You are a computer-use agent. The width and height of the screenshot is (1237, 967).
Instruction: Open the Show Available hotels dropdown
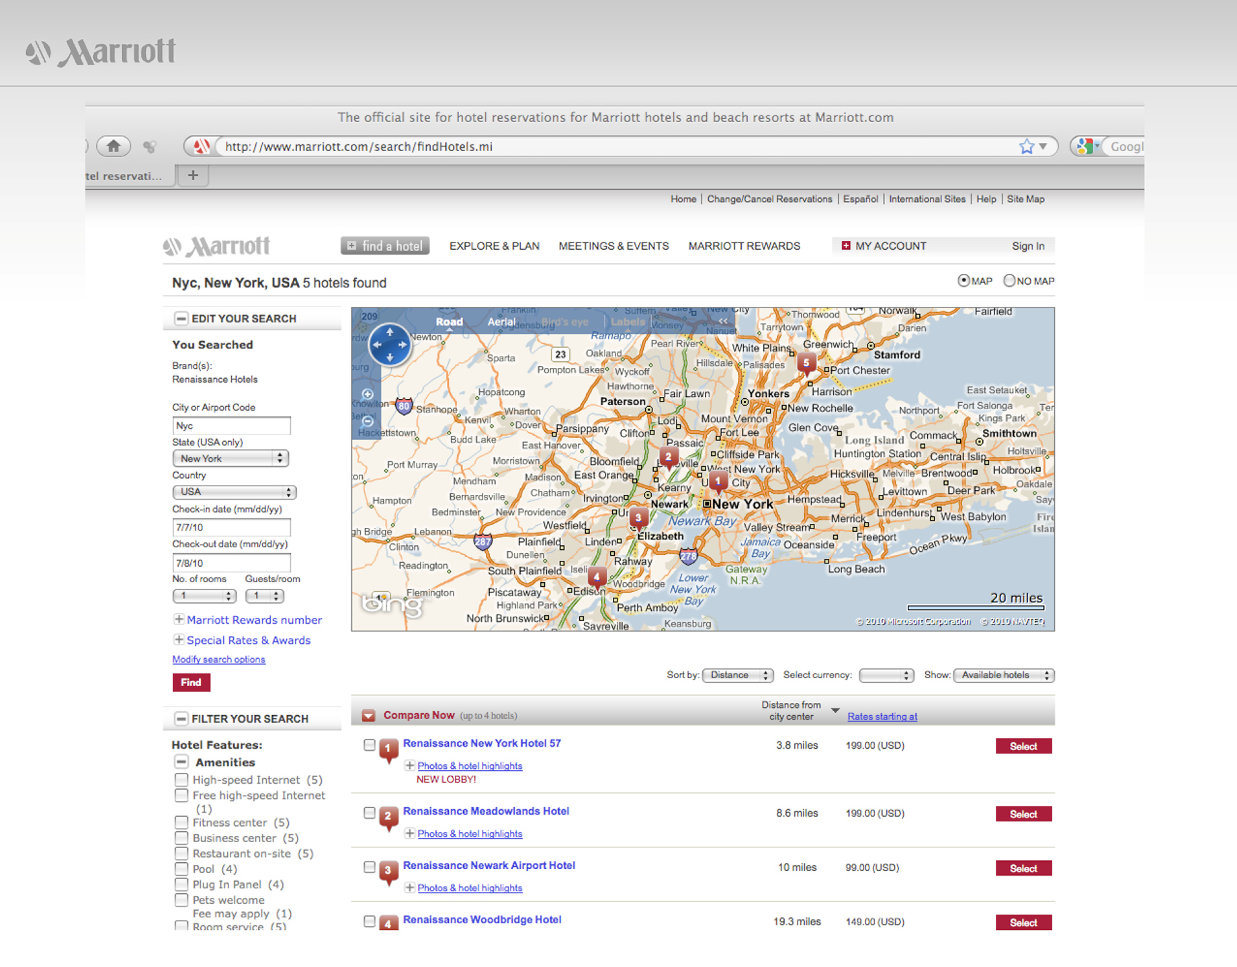point(1004,676)
